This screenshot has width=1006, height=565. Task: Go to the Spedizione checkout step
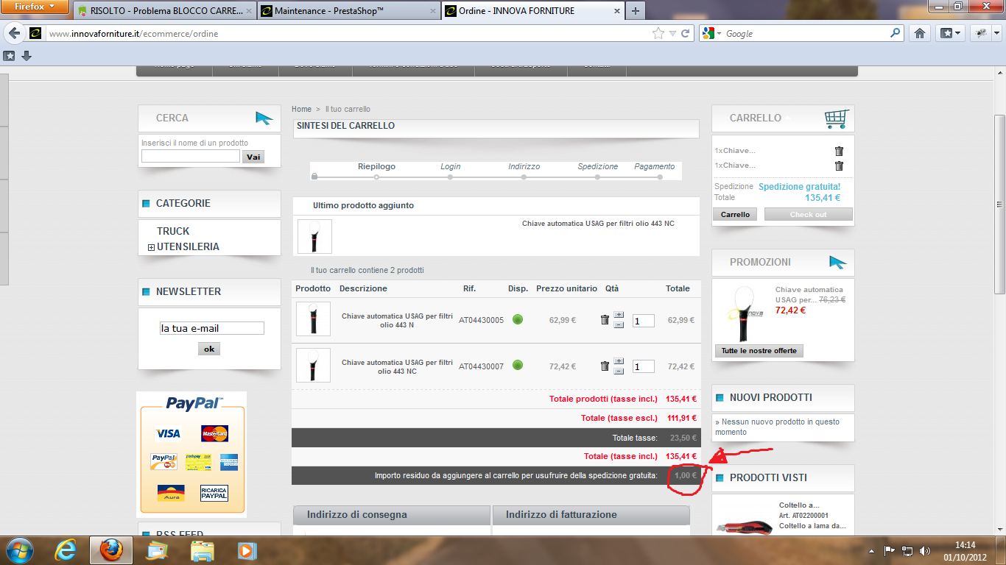(598, 167)
